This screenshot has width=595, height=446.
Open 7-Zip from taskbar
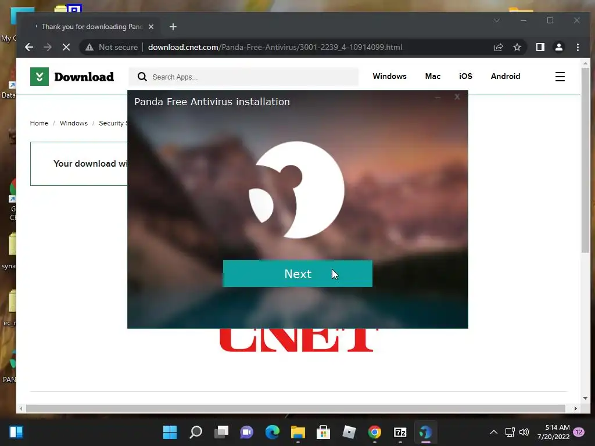[400, 432]
